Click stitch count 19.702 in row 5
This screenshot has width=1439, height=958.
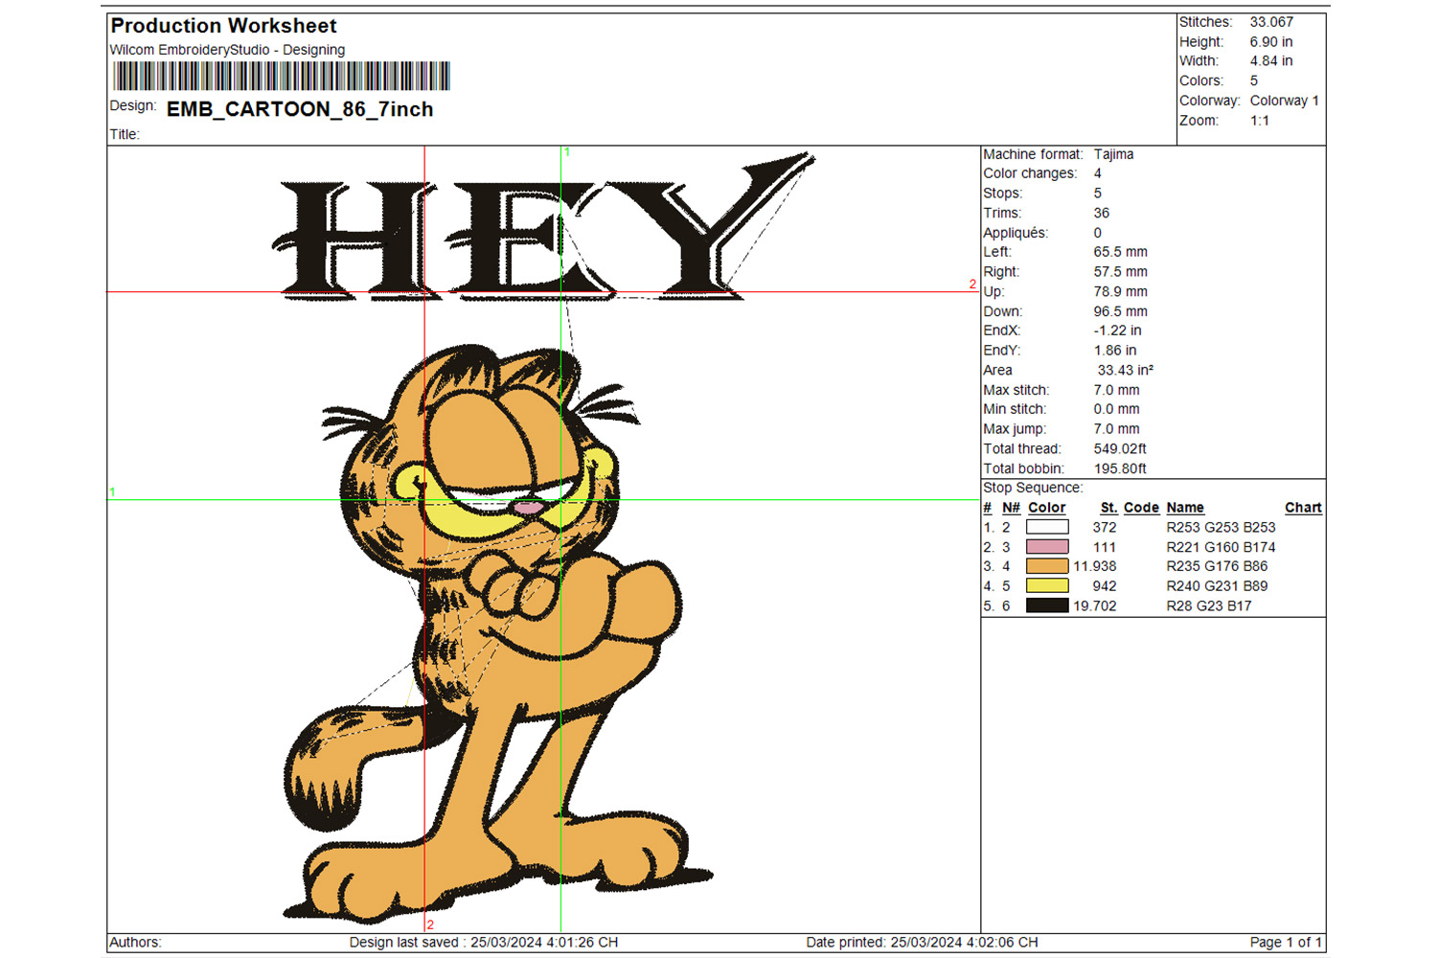click(x=1094, y=605)
